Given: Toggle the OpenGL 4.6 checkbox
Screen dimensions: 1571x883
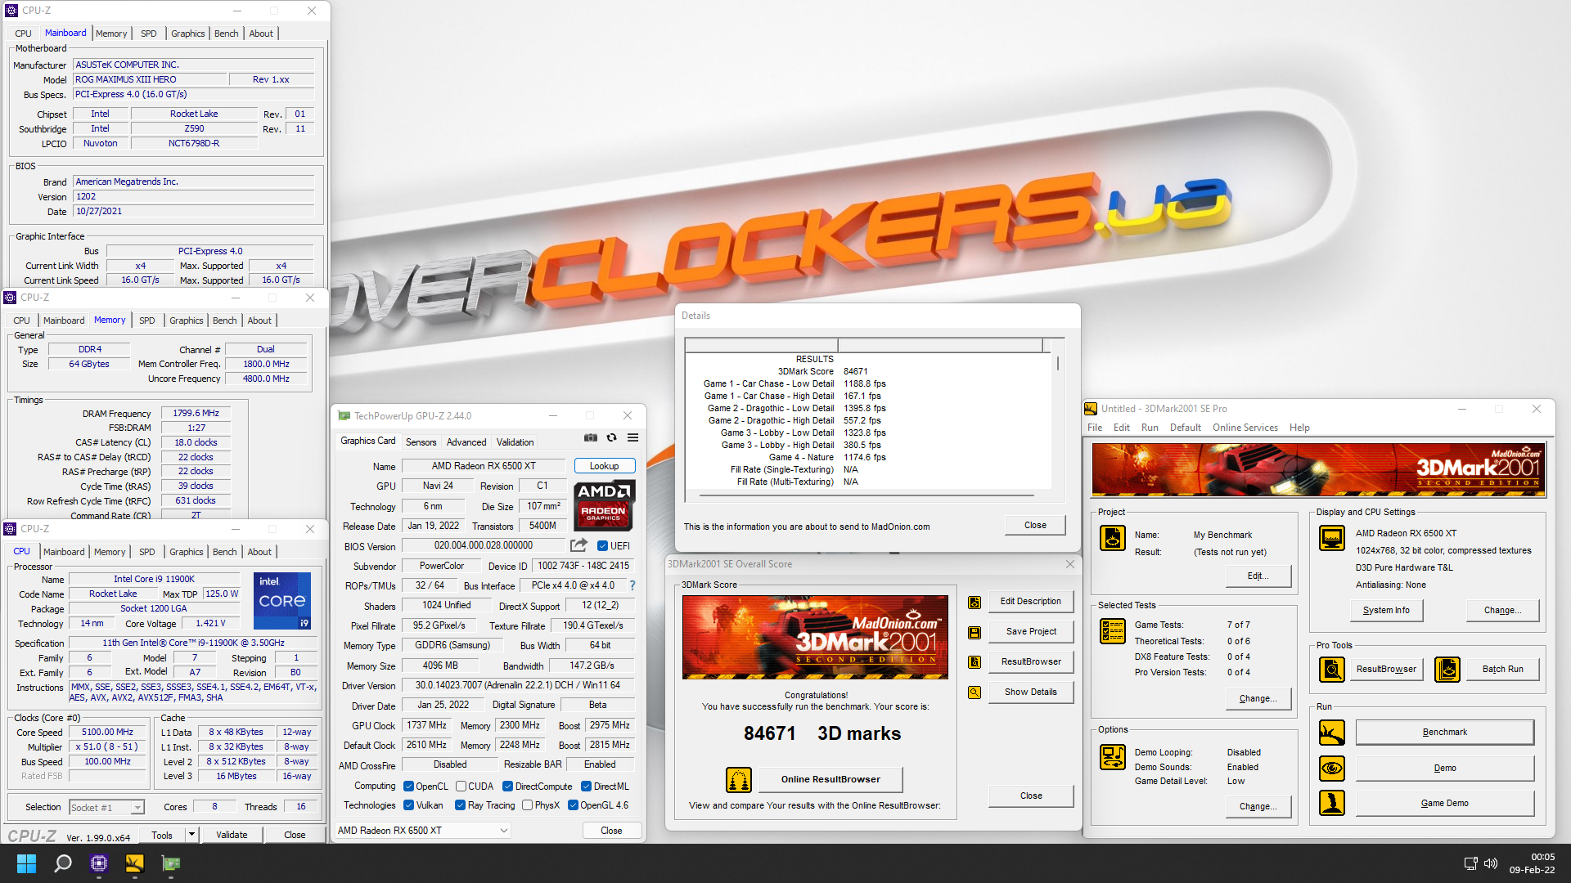Looking at the screenshot, I should pos(573,805).
